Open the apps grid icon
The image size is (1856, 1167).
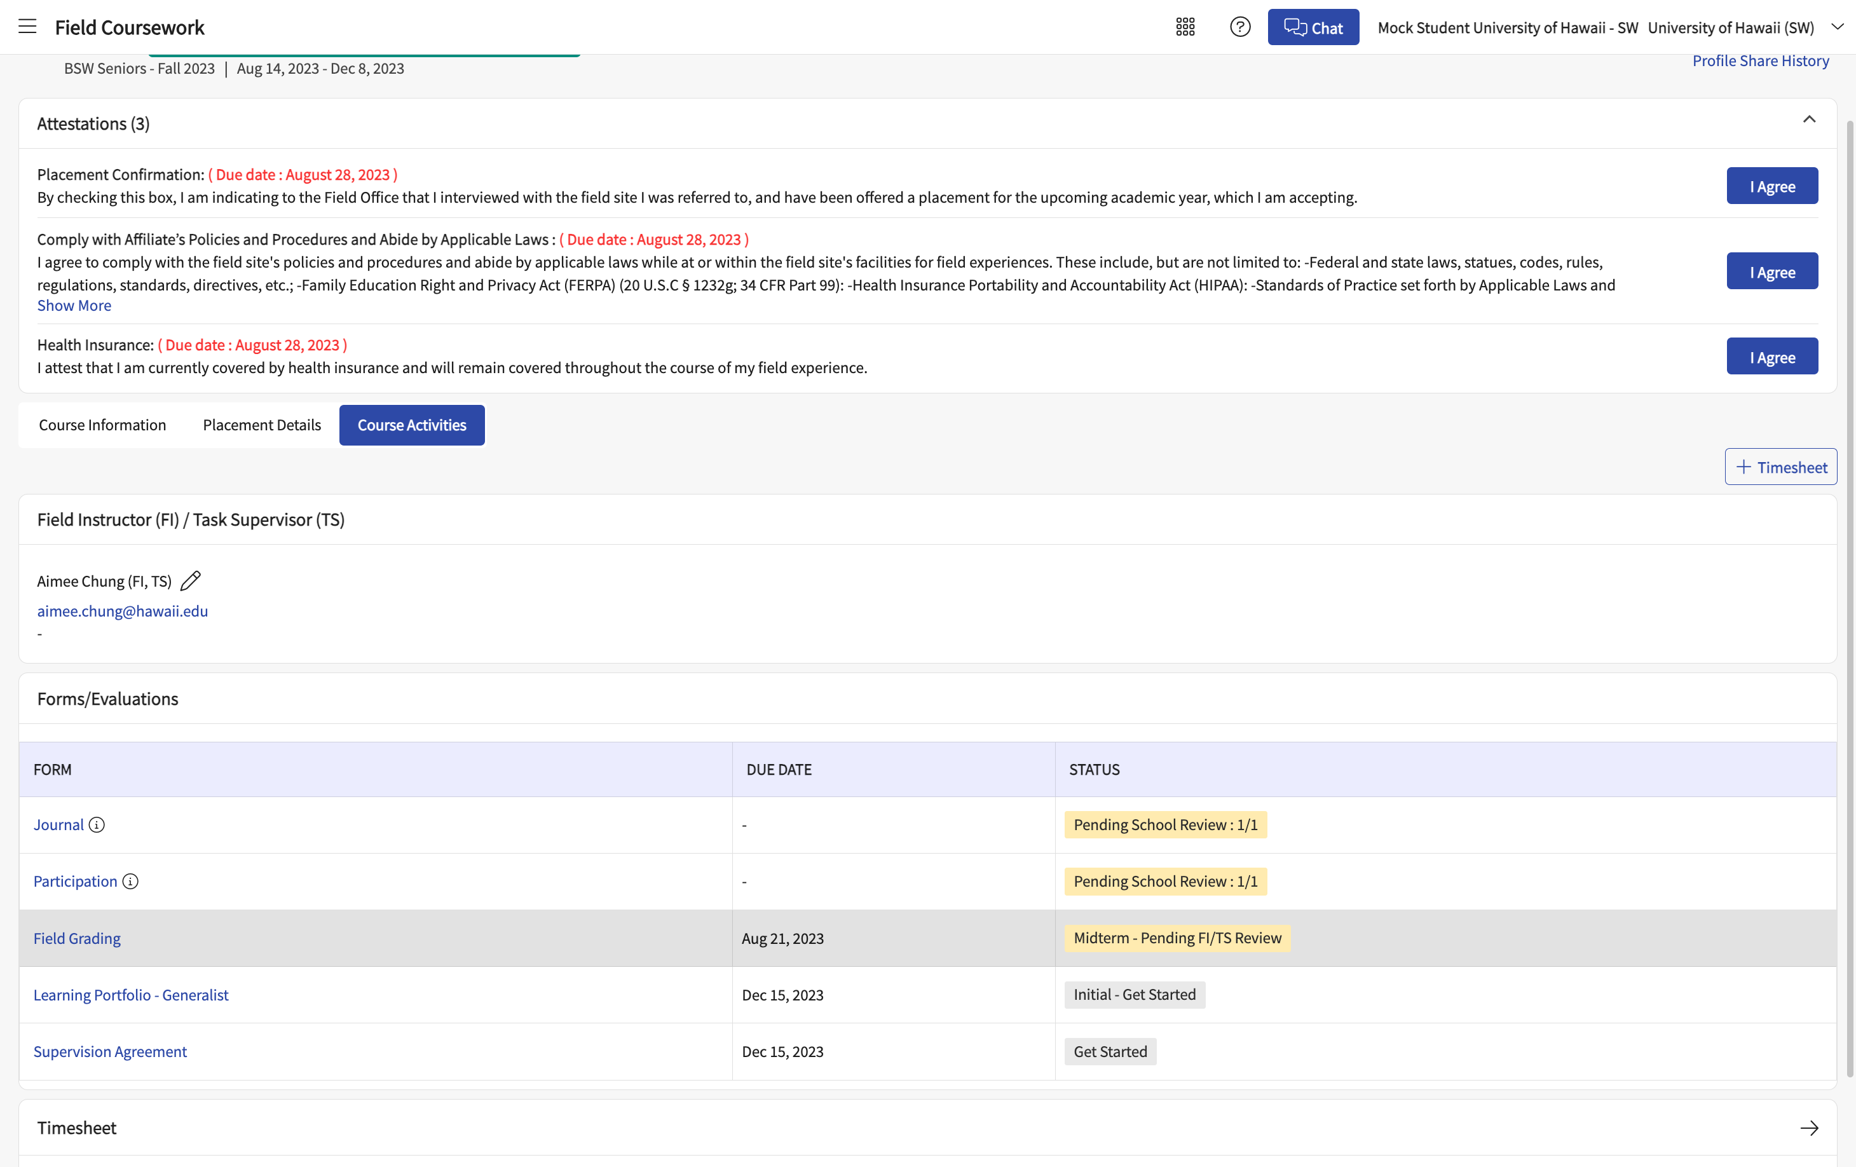pyautogui.click(x=1185, y=27)
